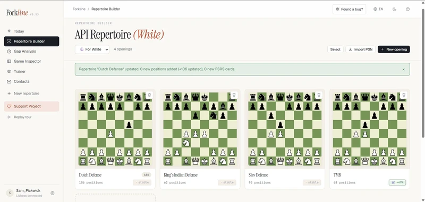Click the Today sparkle icon
This screenshot has width=425, height=202.
(9, 31)
